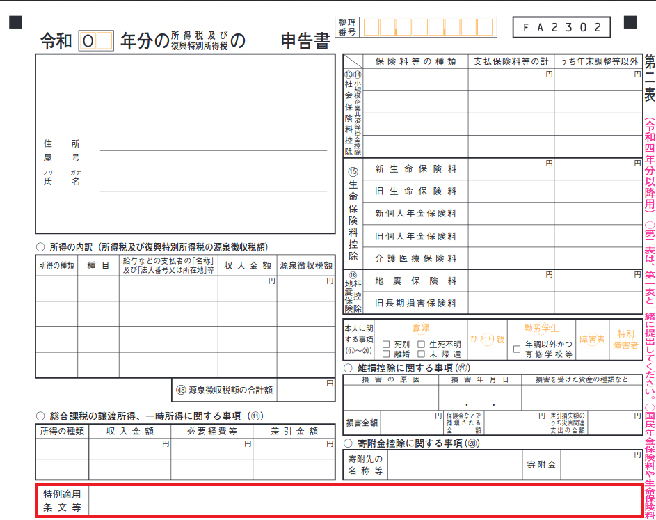Viewport: 656px width, 520px height.
Task: Click the 差引損失額のうち災害関連支出の金額 field
Action: tap(614, 423)
